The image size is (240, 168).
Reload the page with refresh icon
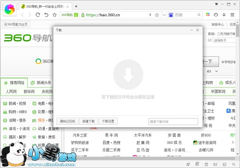38,15
